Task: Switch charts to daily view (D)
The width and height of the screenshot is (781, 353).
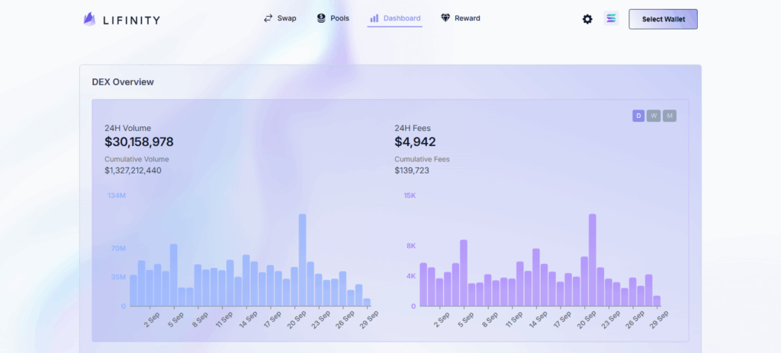Action: 638,116
